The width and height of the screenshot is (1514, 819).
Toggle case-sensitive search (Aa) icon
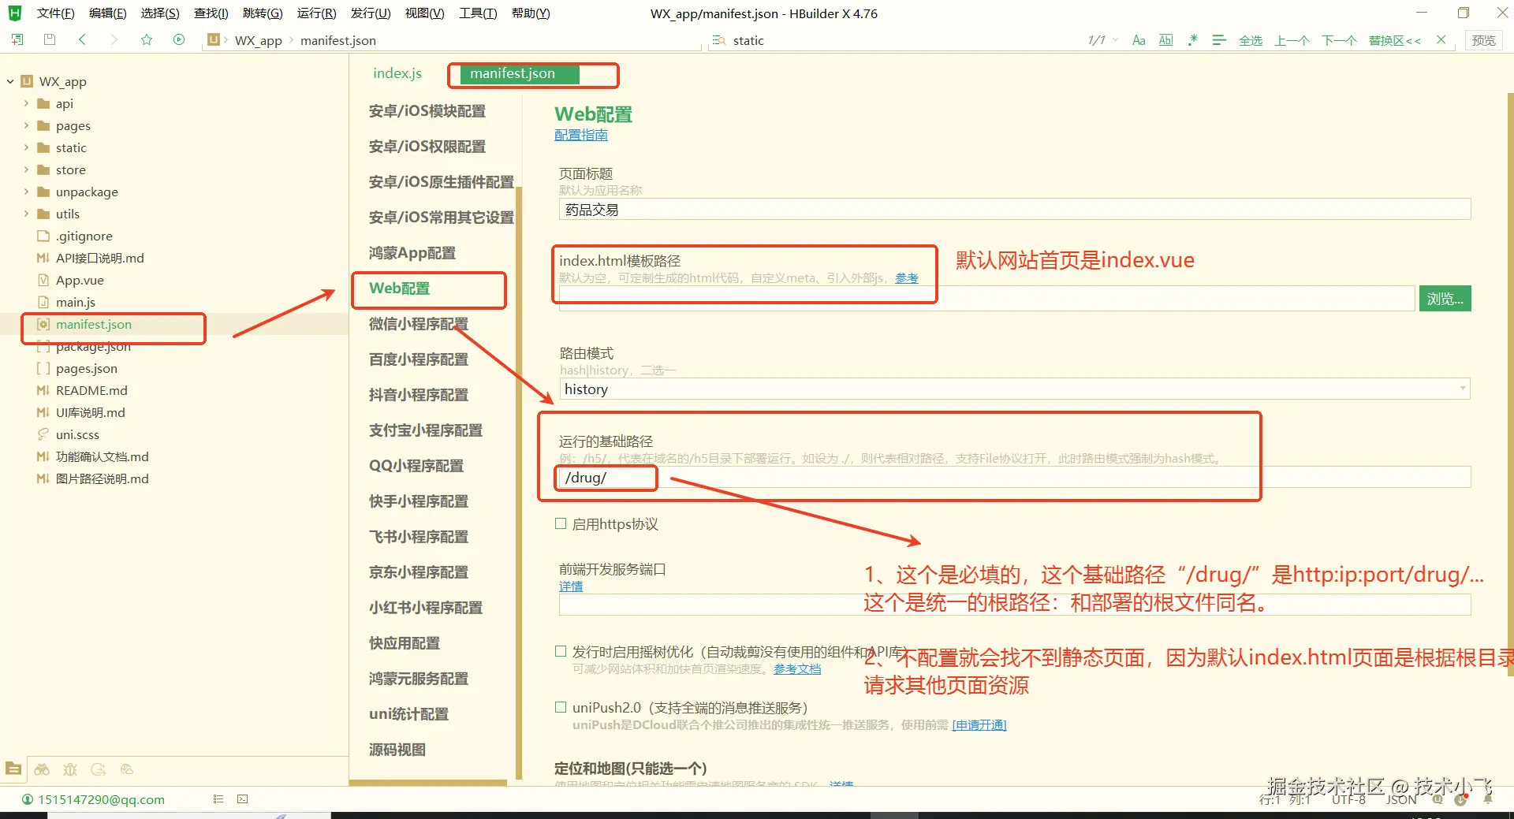[x=1139, y=40]
